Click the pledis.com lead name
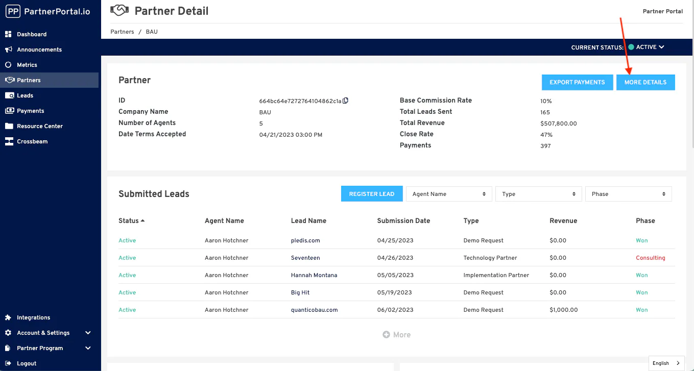 (x=305, y=240)
